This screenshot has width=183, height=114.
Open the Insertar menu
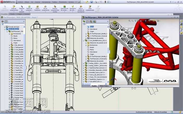37,2
